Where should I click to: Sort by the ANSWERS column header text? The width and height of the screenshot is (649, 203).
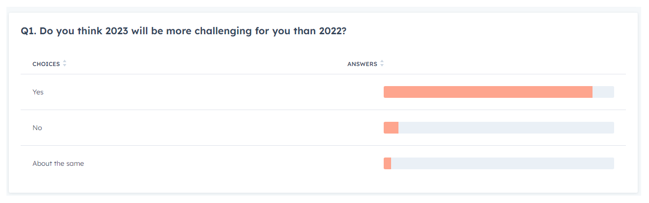pos(362,64)
